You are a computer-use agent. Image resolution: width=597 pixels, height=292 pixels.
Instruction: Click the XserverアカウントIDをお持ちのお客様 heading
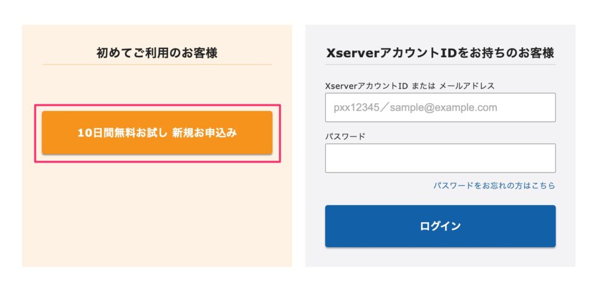(x=440, y=53)
